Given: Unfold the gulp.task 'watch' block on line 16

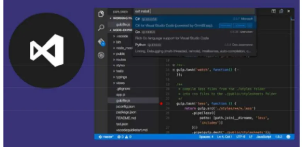Looking at the screenshot, I should 174,70.
